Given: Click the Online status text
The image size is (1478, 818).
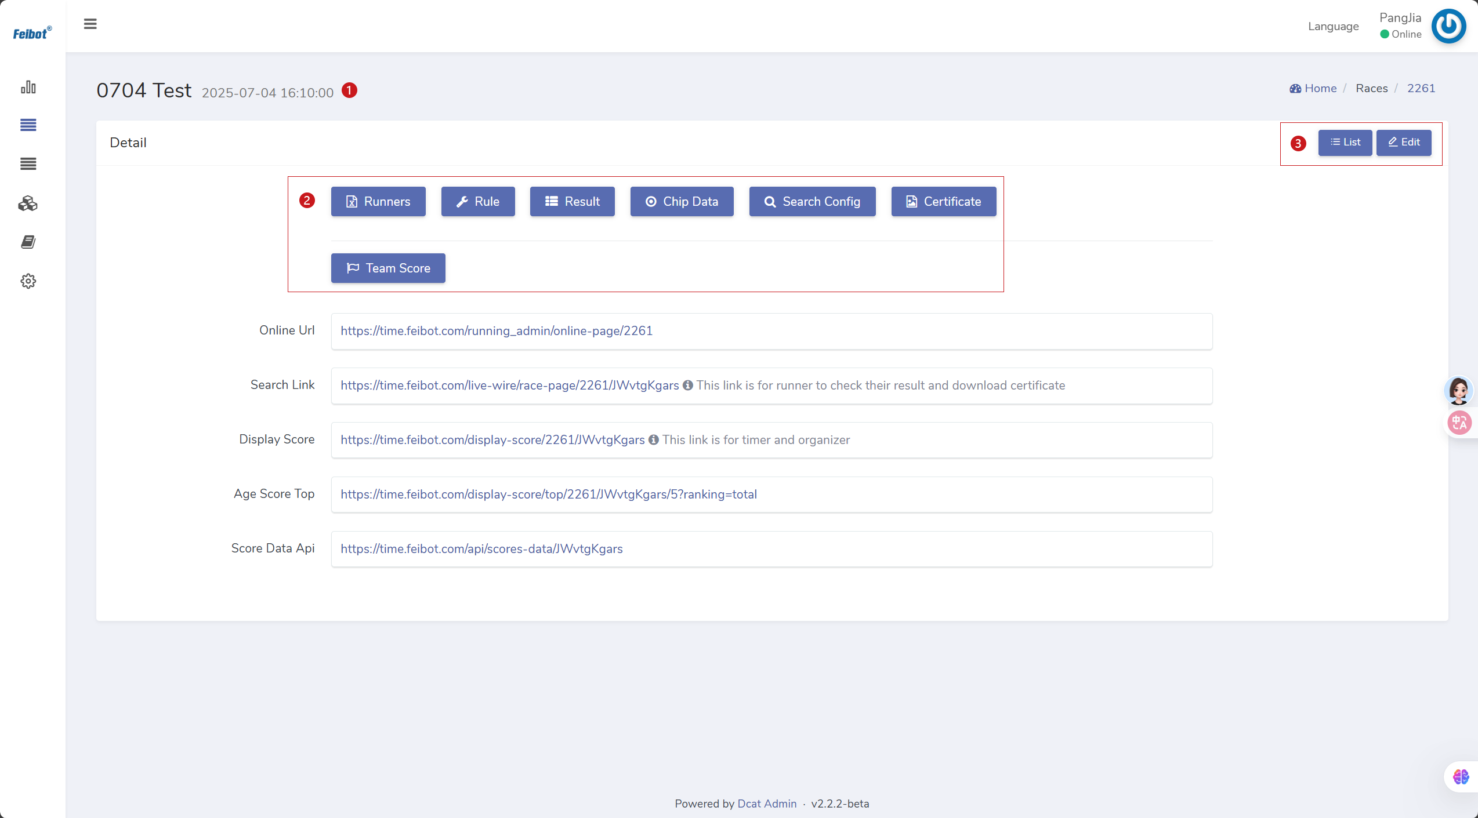Looking at the screenshot, I should (x=1406, y=34).
